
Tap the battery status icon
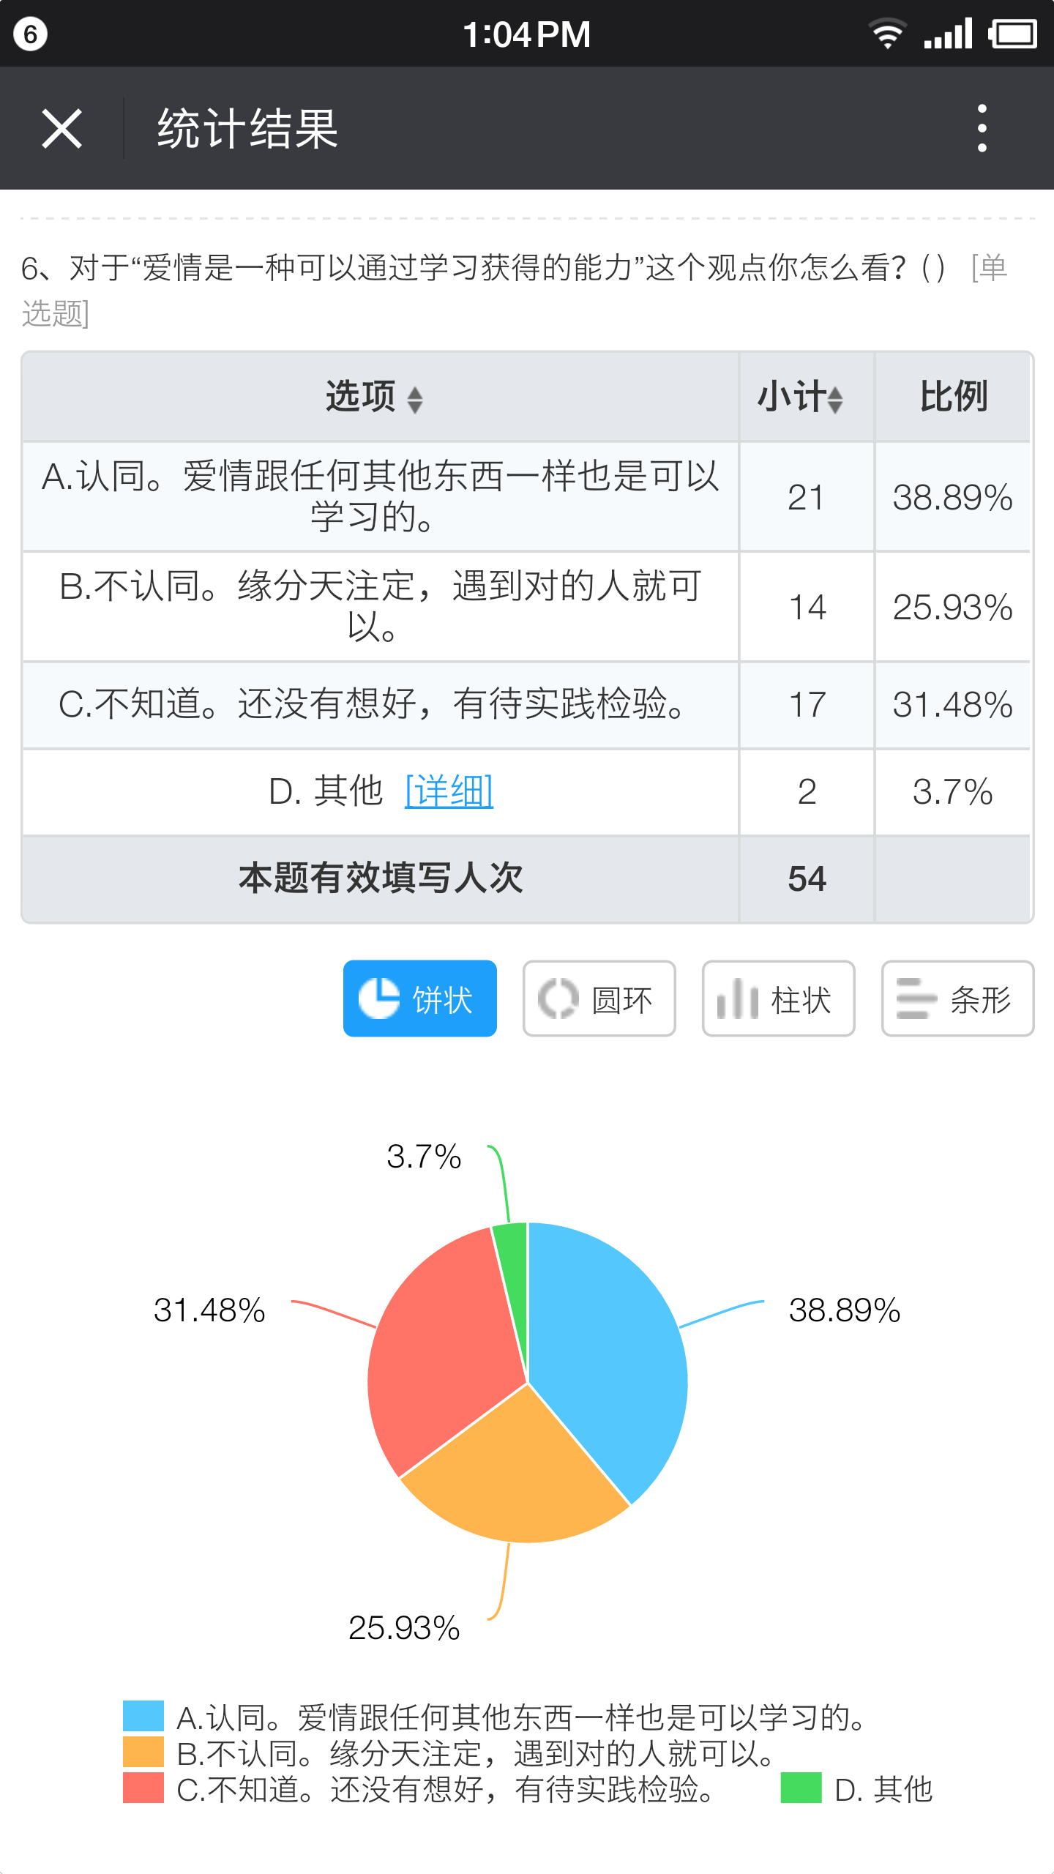(x=1012, y=34)
